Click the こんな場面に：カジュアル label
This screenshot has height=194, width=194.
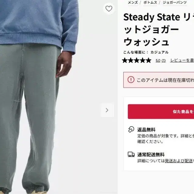146,52
